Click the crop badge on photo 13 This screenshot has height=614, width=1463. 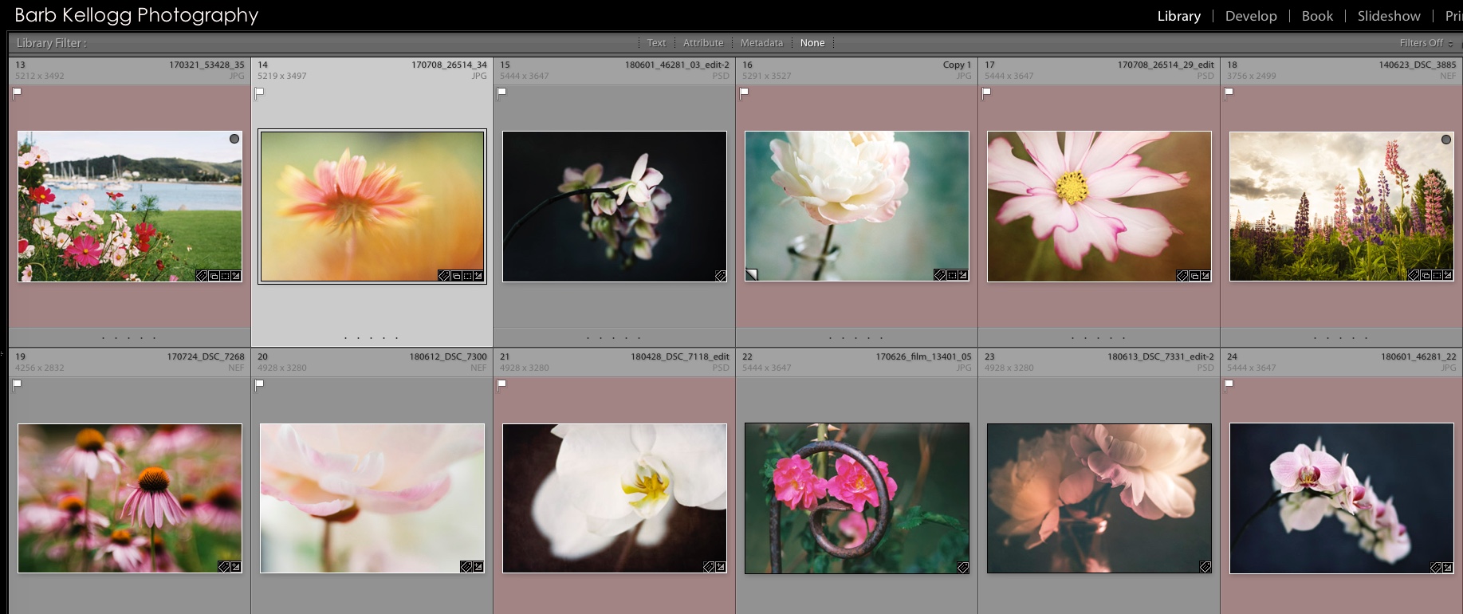(225, 276)
